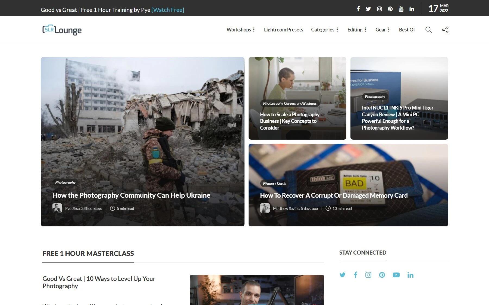The width and height of the screenshot is (489, 305).
Task: Expand the Workshops menu
Action: 241,30
